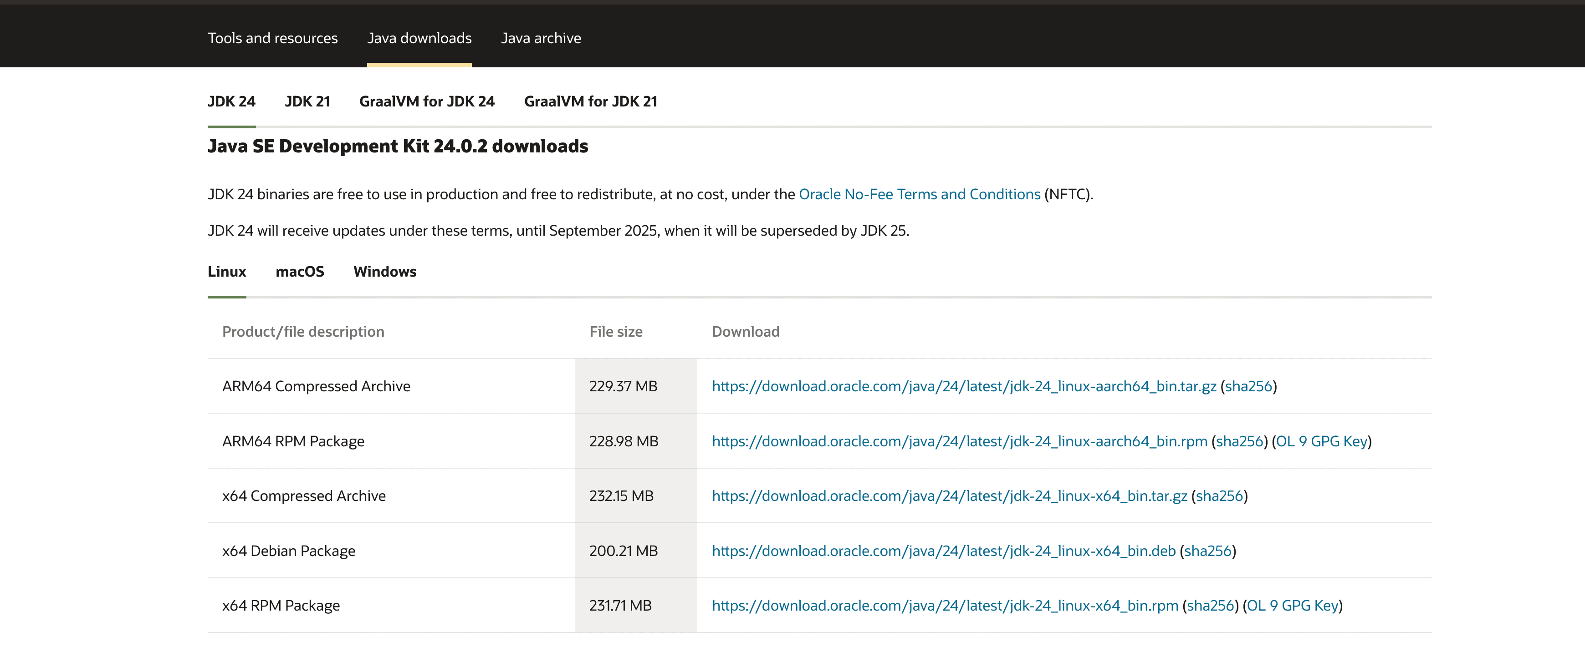
Task: Switch to the JDK 21 tab
Action: pos(307,101)
